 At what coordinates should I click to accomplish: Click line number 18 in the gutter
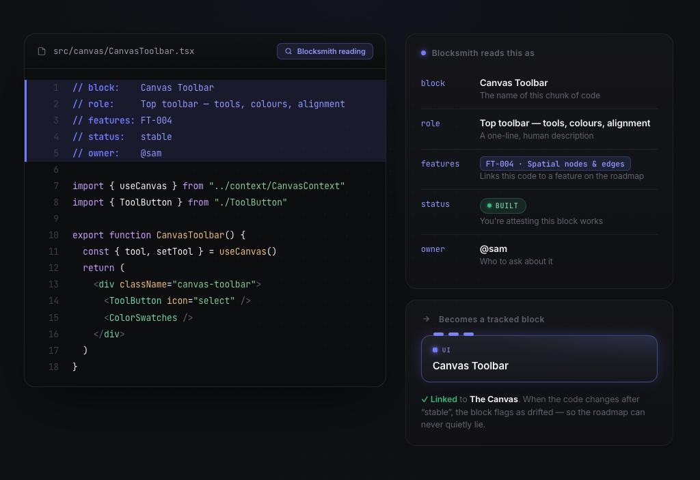click(53, 367)
